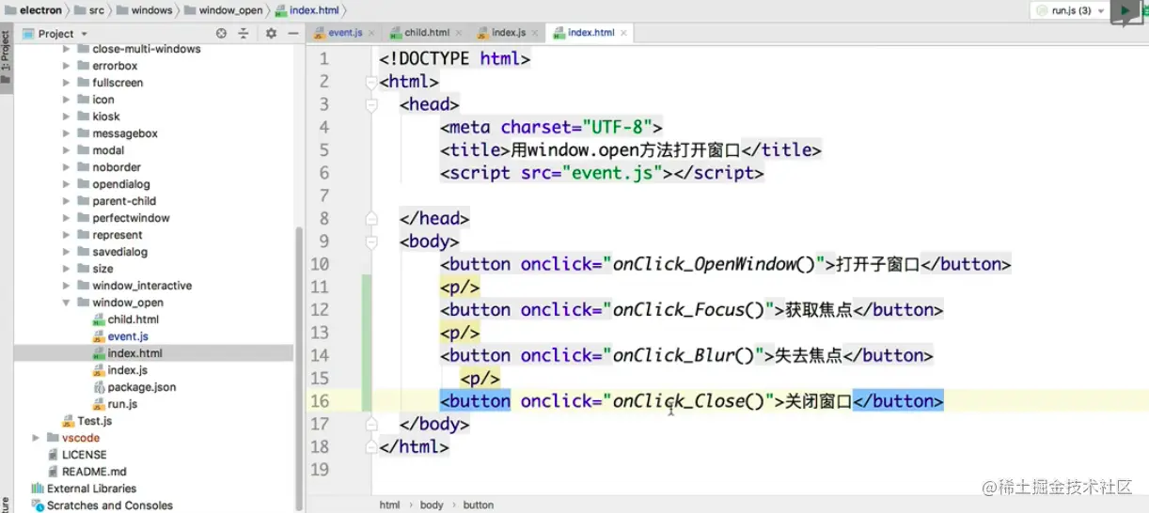
Task: Click the locate/scroll-from-source target icon
Action: click(x=222, y=33)
